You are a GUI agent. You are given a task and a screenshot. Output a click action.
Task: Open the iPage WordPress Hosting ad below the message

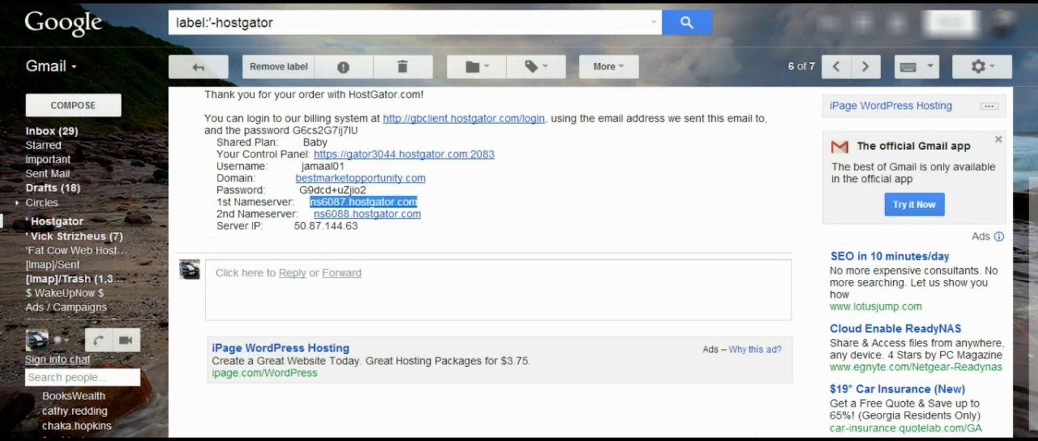[x=280, y=348]
